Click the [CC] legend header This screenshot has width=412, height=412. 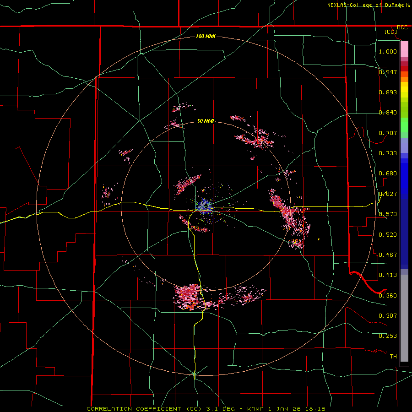point(391,32)
